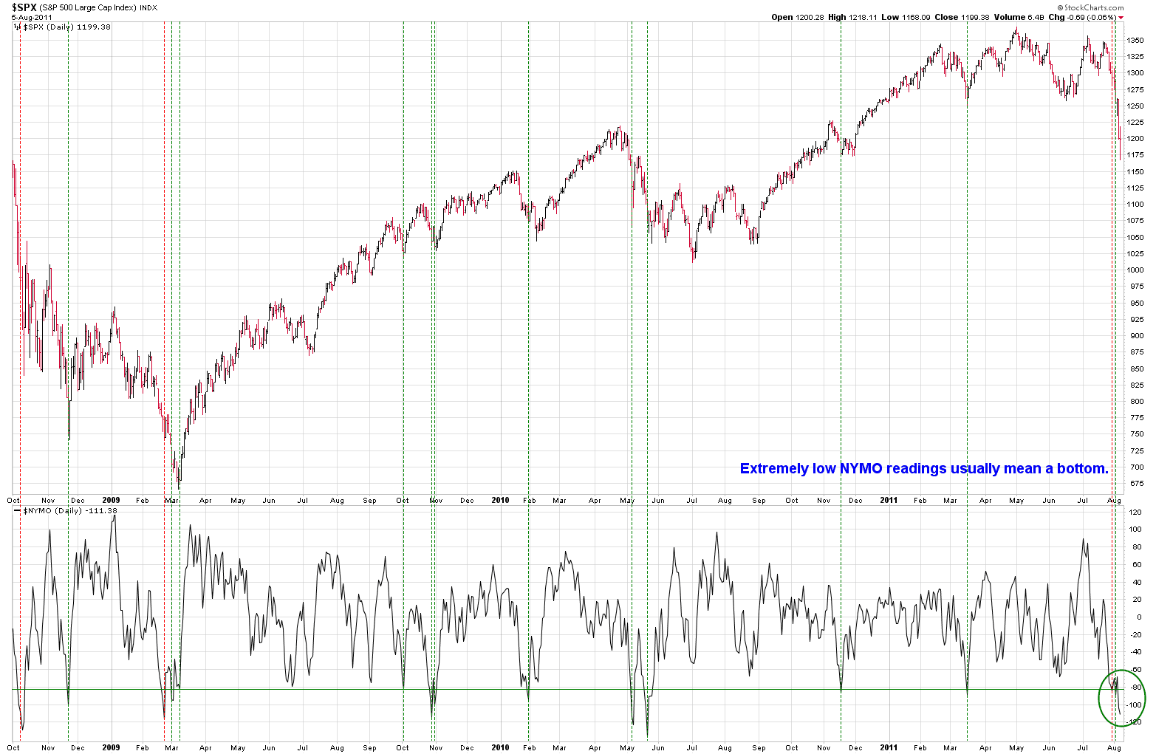This screenshot has width=1156, height=754.
Task: Click the bar-type marker icon before $SPX (Daily)
Action: pyautogui.click(x=18, y=27)
